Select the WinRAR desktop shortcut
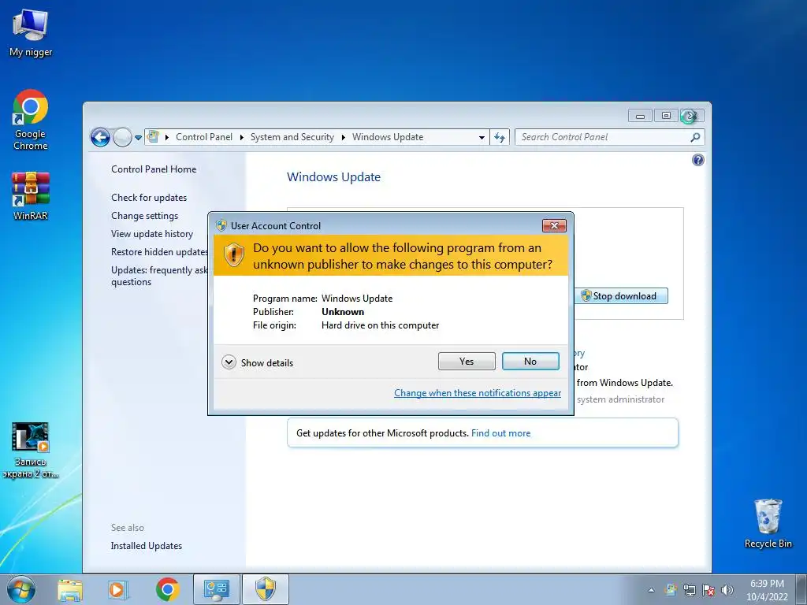This screenshot has width=807, height=605. click(31, 196)
